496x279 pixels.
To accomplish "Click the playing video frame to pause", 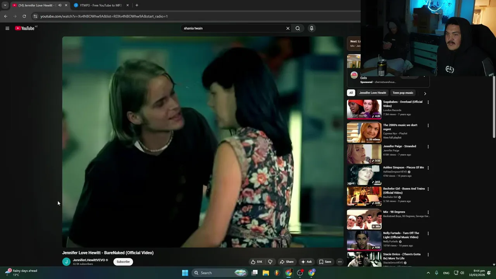I will coord(203,142).
